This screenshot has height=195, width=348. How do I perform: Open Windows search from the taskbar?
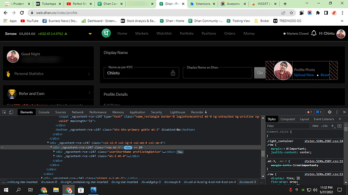[18, 190]
